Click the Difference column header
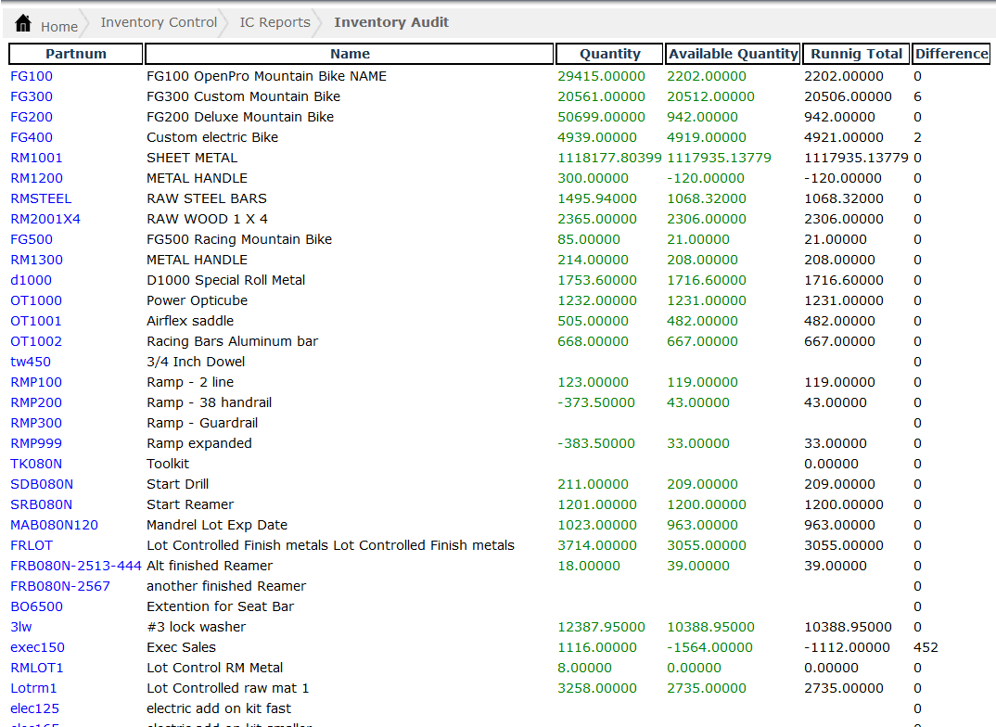 point(951,54)
